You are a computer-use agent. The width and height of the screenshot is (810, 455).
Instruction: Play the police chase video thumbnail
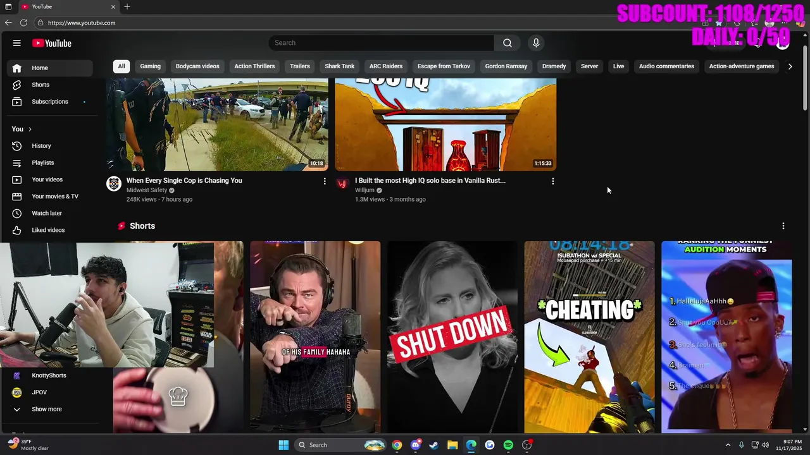point(217,124)
